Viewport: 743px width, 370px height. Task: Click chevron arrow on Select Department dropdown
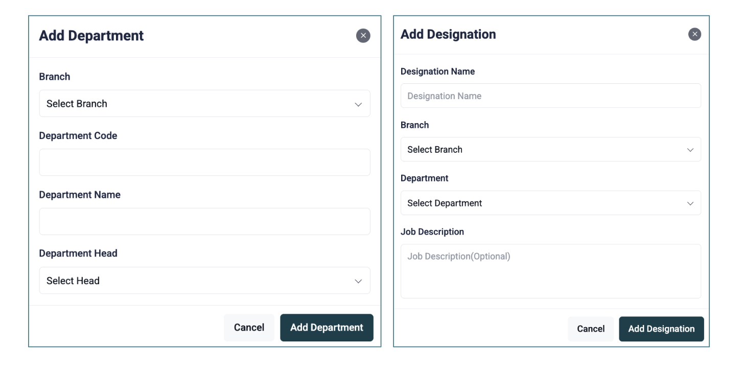click(x=690, y=203)
